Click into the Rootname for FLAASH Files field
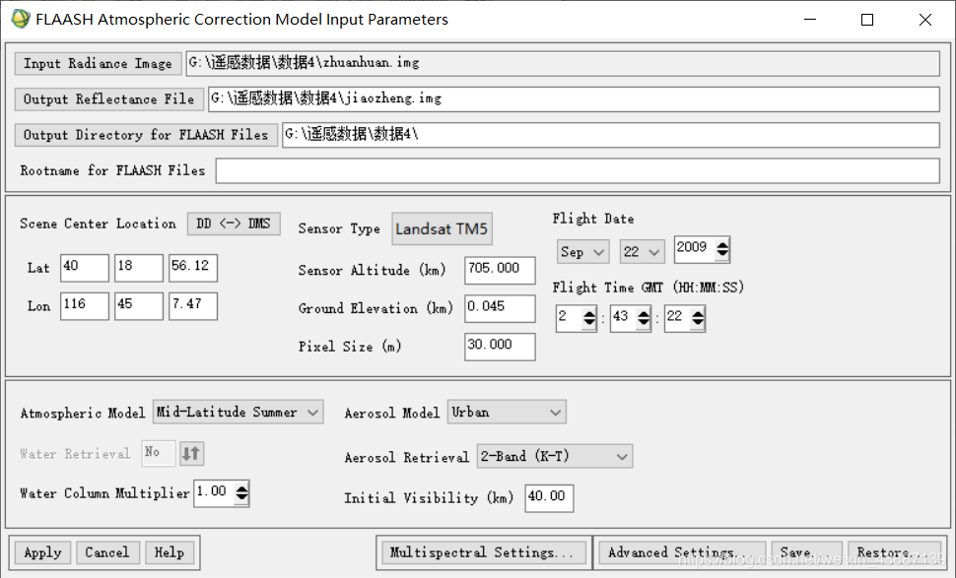The width and height of the screenshot is (956, 578). (x=578, y=171)
